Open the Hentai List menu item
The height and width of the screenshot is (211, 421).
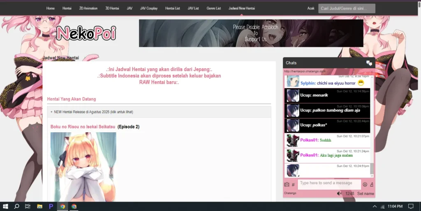pyautogui.click(x=172, y=8)
